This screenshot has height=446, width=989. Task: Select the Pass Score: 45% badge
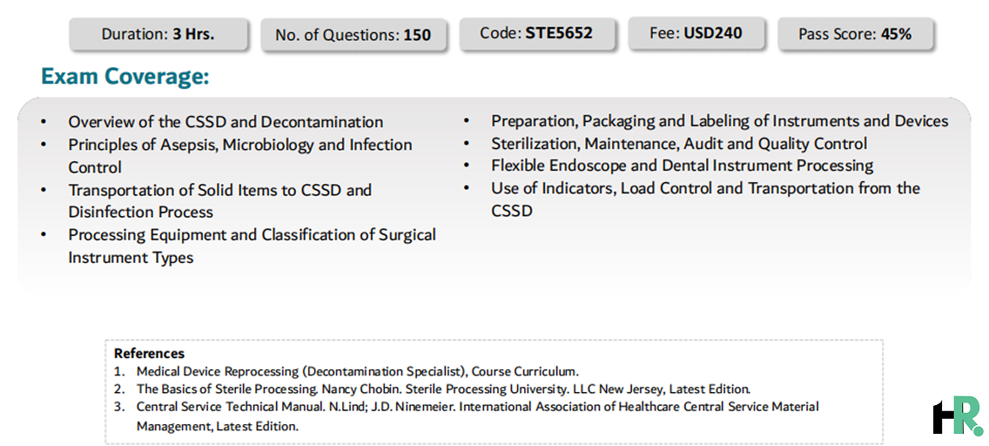click(855, 34)
